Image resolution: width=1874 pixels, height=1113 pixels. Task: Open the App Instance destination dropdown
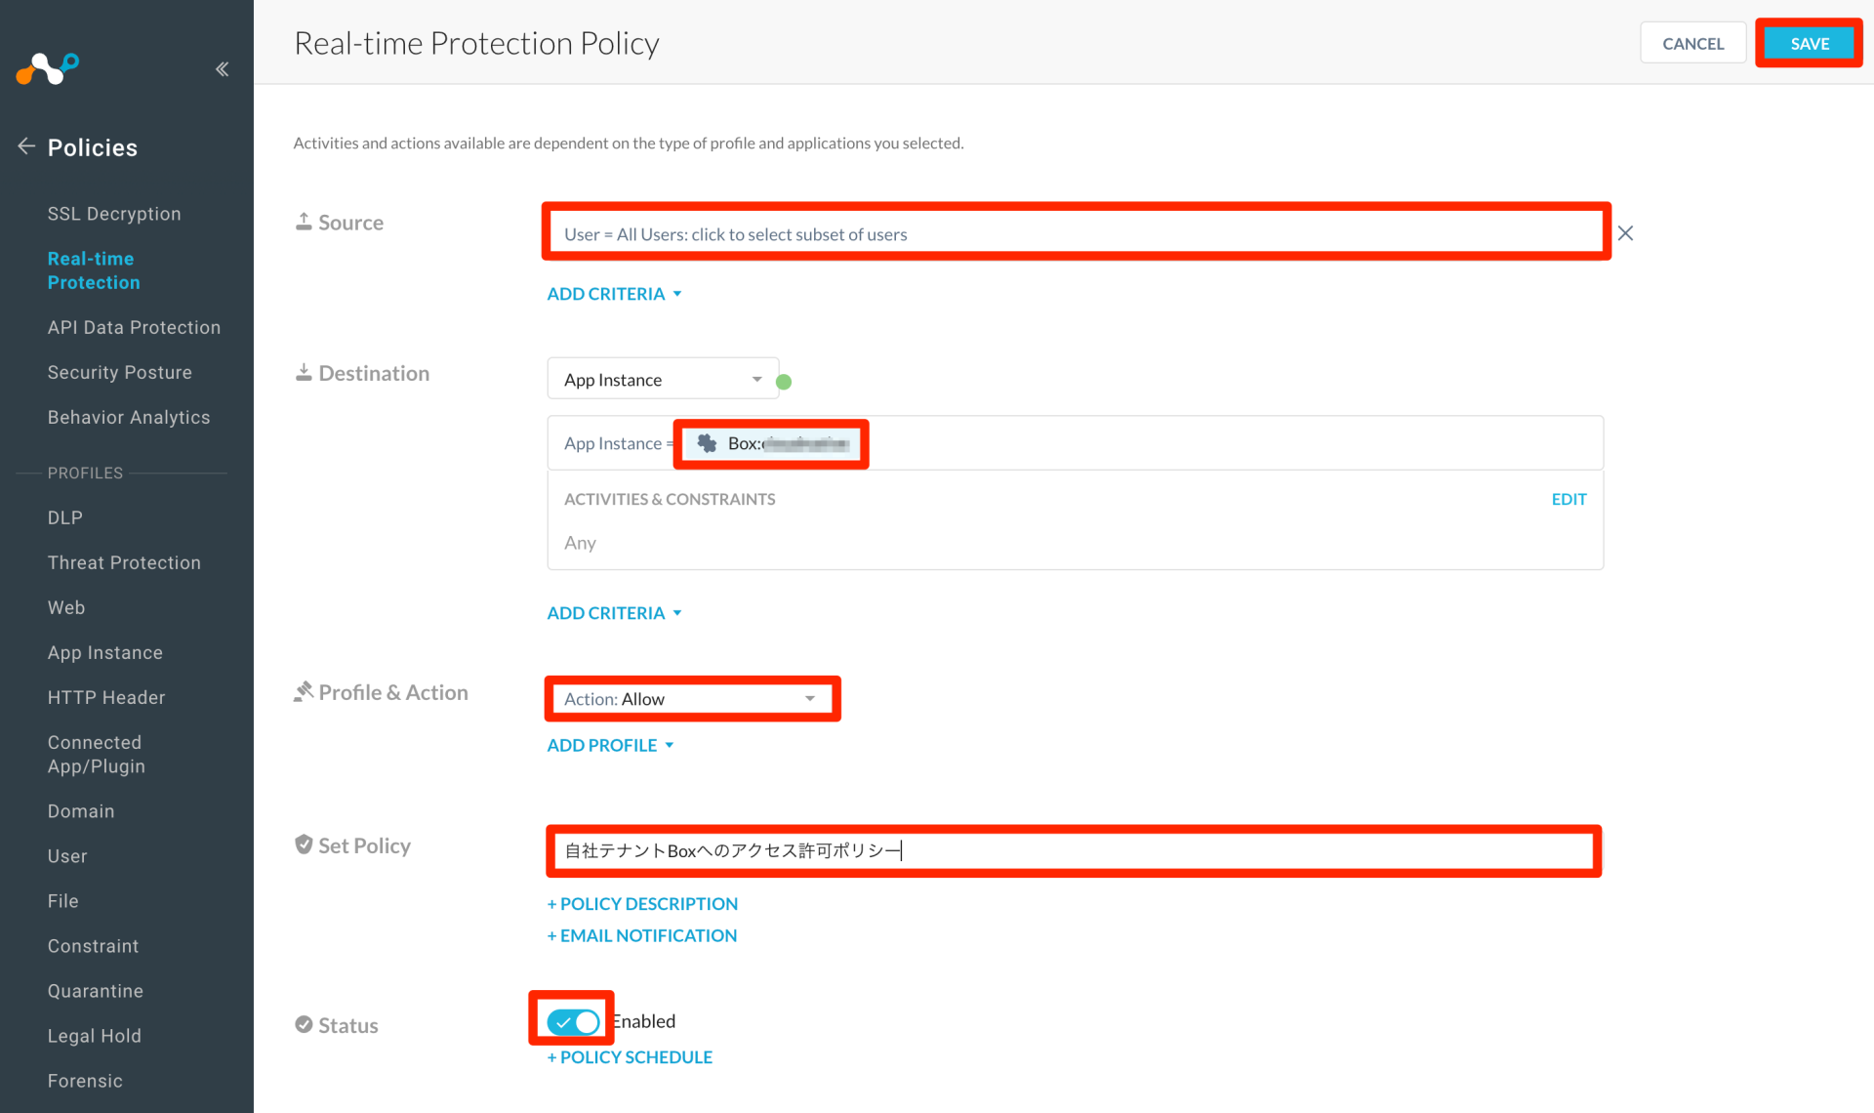click(663, 379)
